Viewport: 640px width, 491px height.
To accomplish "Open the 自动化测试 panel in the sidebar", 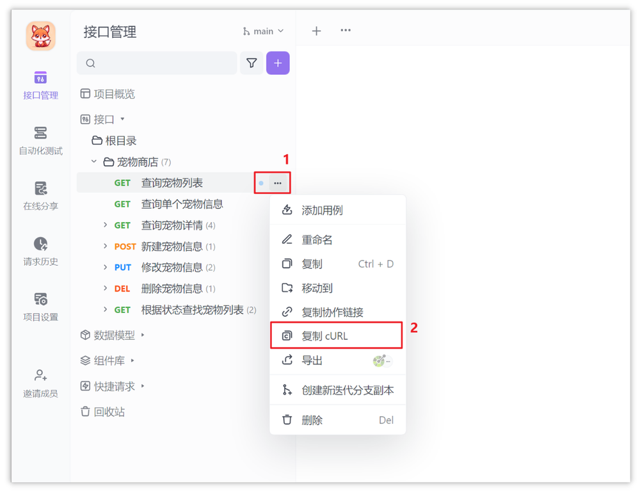I will [x=40, y=141].
